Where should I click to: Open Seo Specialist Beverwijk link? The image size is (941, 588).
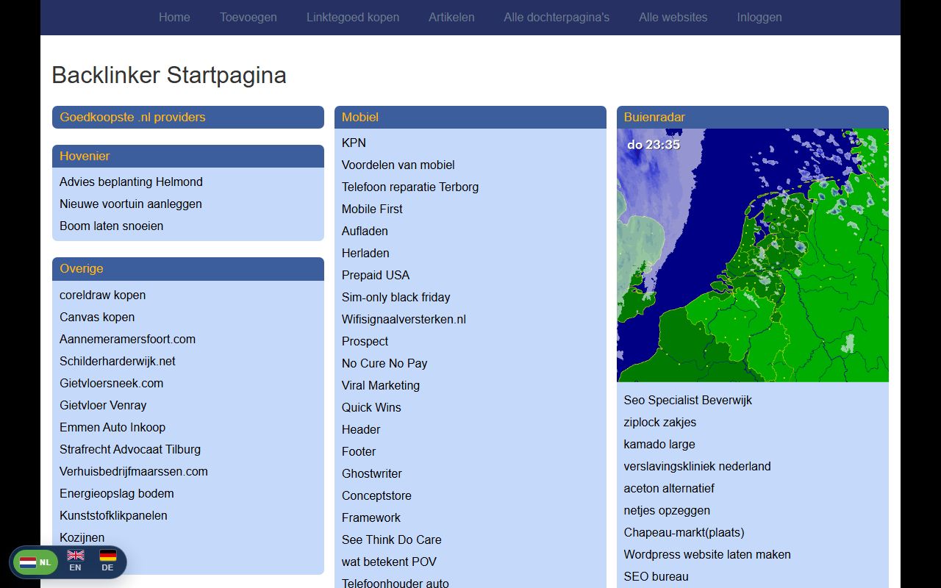(688, 400)
